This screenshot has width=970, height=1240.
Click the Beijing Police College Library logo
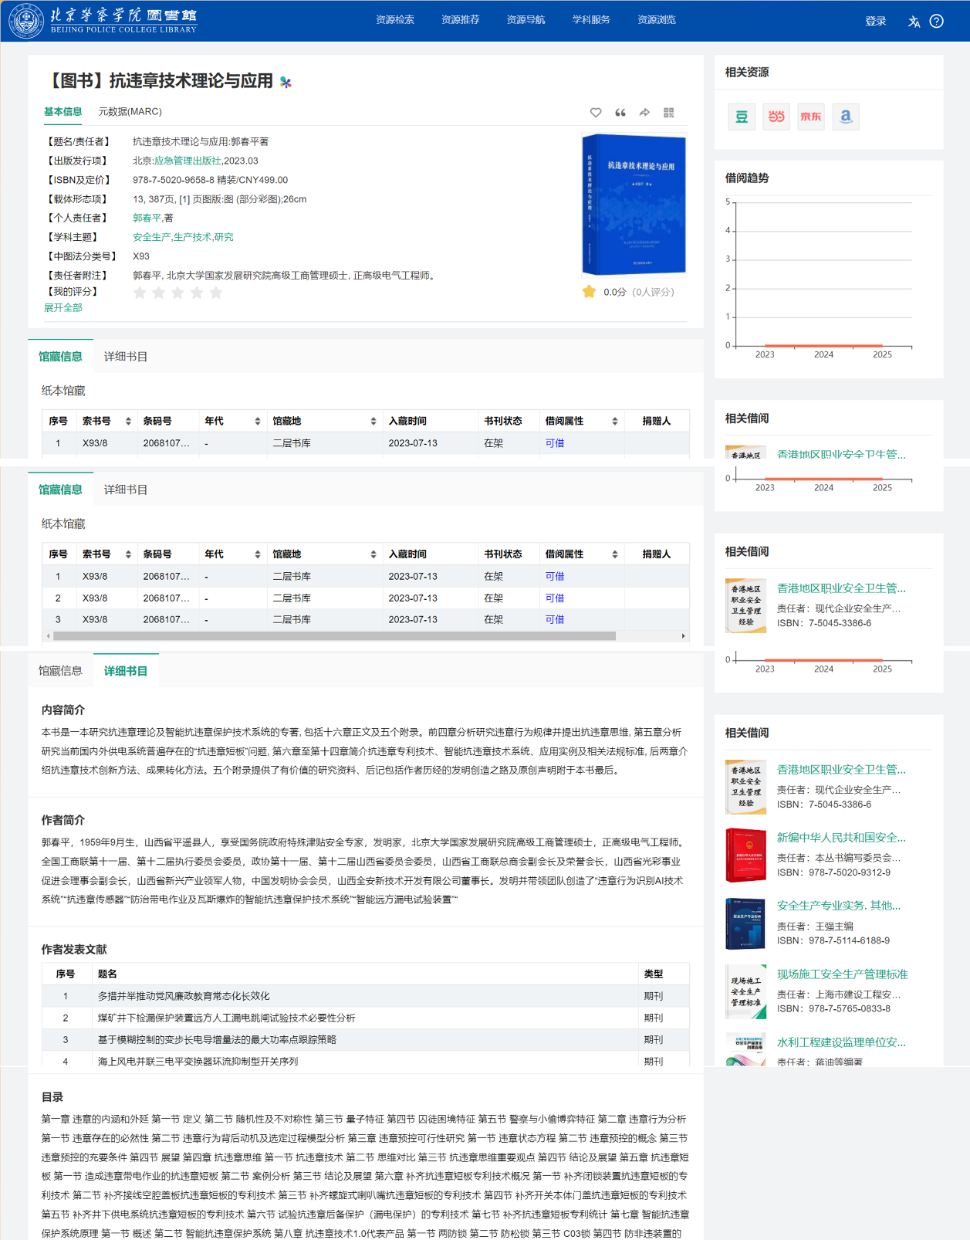click(103, 21)
